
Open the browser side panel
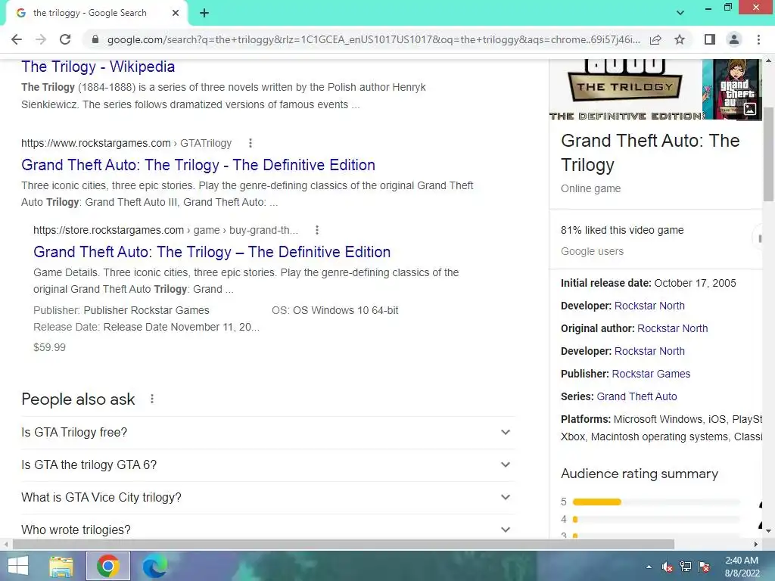tap(710, 39)
